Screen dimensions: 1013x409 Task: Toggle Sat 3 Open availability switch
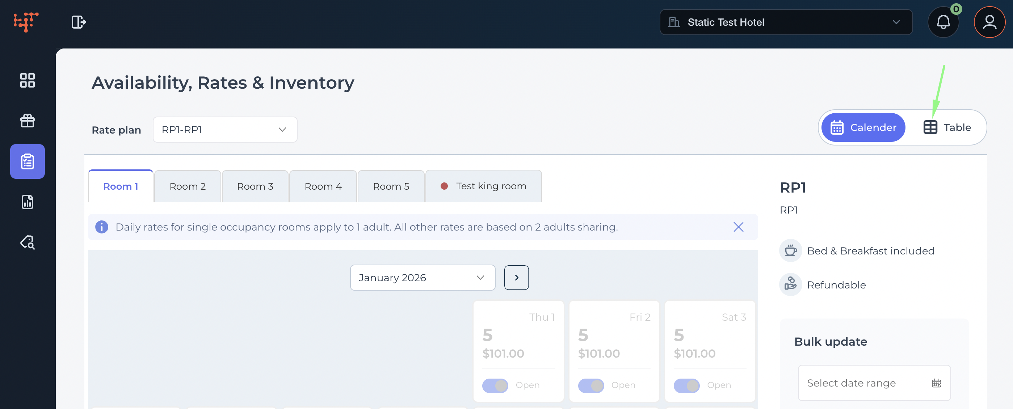click(686, 385)
